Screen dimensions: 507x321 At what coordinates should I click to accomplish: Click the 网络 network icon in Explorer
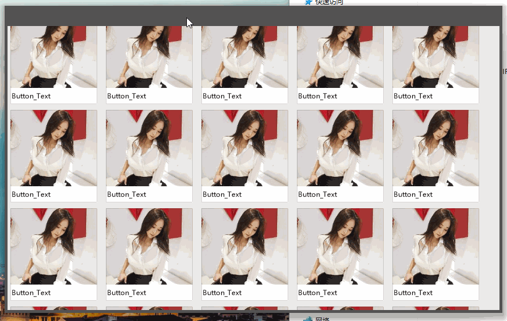[307, 319]
